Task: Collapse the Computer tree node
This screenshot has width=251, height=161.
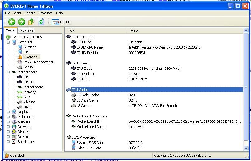Action: (x=8, y=42)
